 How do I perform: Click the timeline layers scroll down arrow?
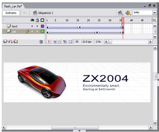[155, 37]
